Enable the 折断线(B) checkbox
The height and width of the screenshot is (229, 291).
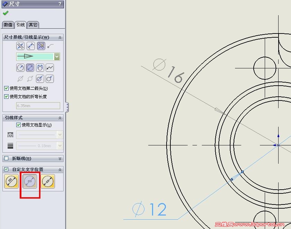6,158
